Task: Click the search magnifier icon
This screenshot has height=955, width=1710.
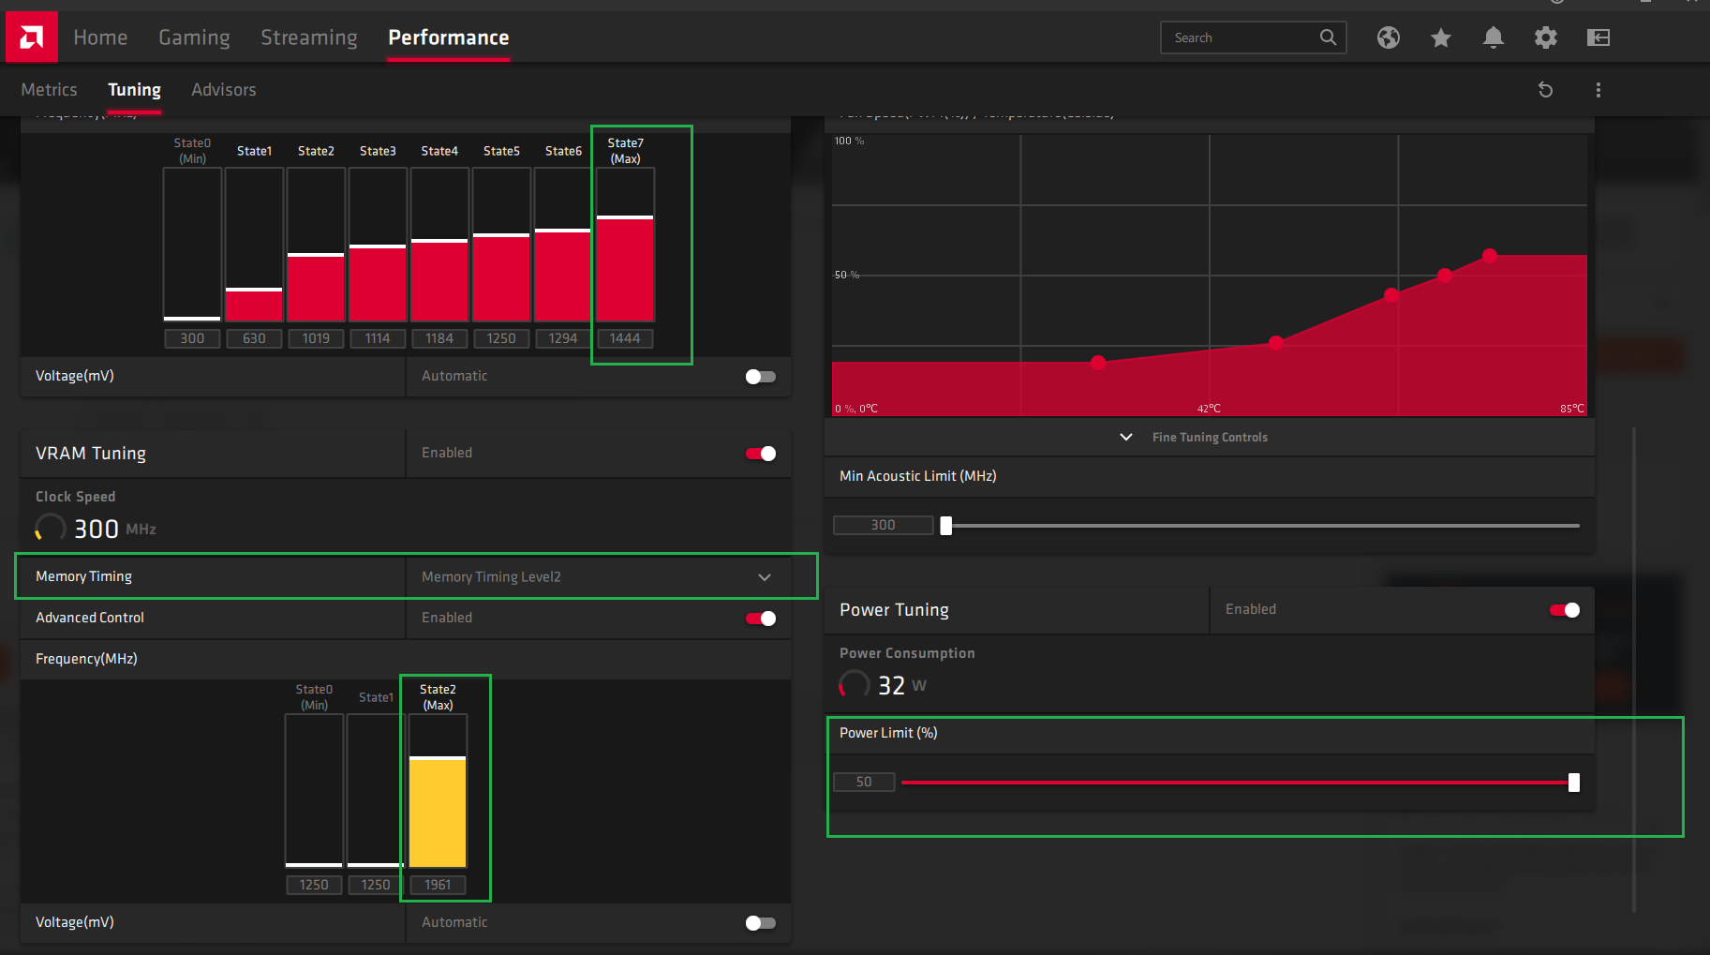Action: point(1328,37)
